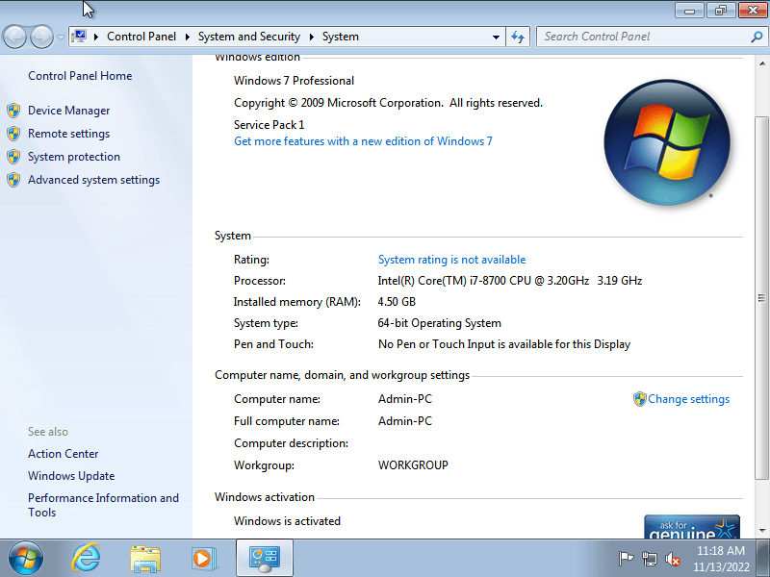770x577 pixels.
Task: Expand the arrow after Control Panel breadcrumb
Action: [187, 37]
